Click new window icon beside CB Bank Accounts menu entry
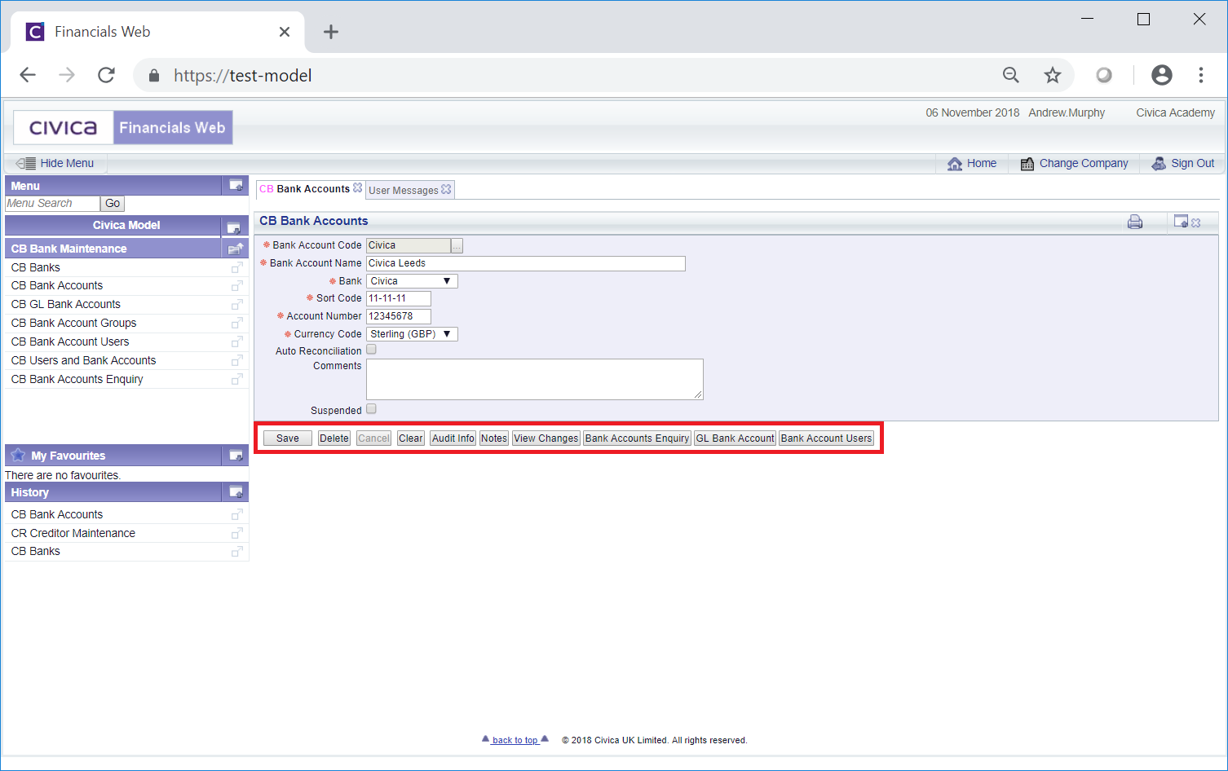 point(236,286)
